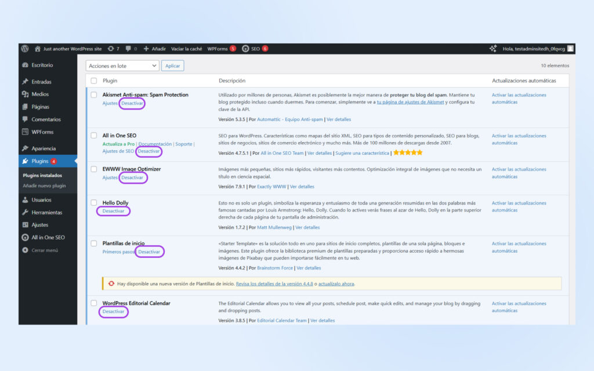Click the Entradas pin icon

click(25, 81)
